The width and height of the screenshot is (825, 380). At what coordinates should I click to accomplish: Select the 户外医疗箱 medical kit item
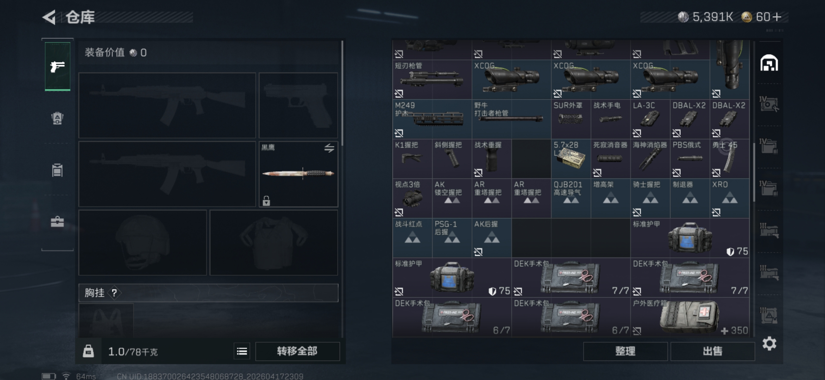[689, 317]
